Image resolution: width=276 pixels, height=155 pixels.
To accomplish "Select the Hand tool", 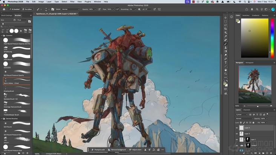I will [x=225, y=70].
